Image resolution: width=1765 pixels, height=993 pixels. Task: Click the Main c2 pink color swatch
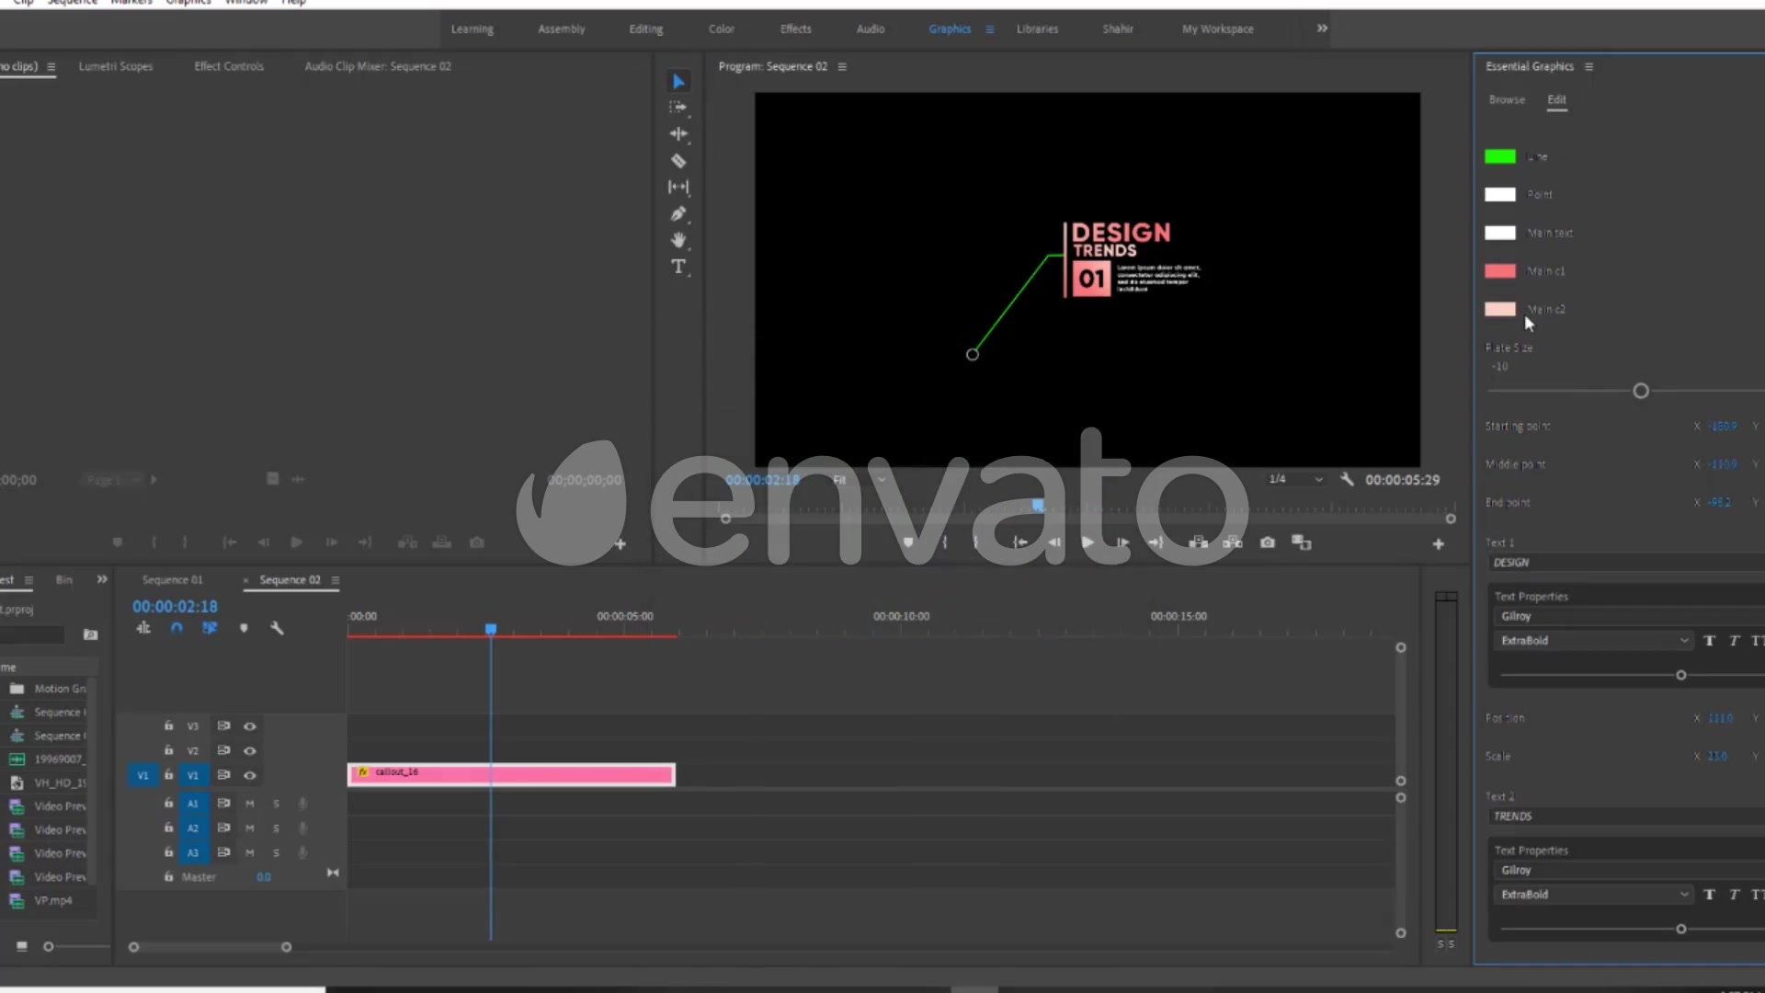1500,309
